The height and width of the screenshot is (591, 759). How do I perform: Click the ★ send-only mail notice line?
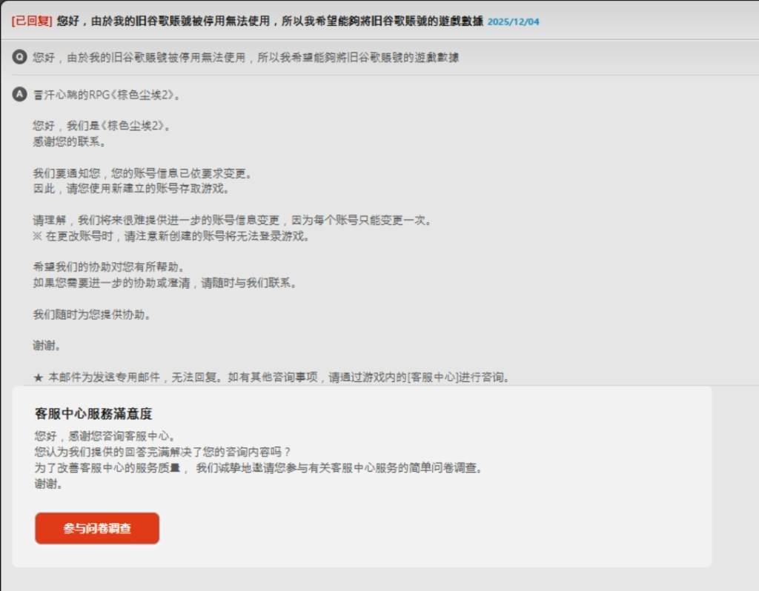tap(272, 377)
